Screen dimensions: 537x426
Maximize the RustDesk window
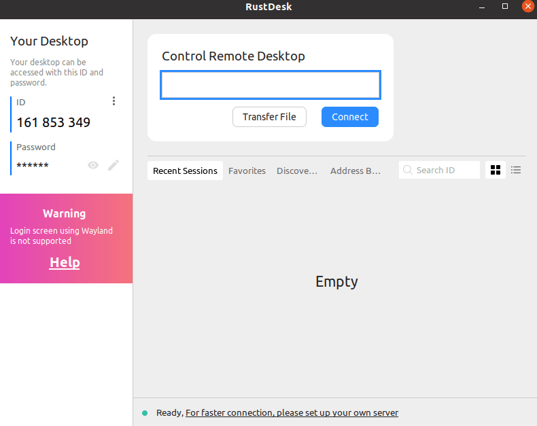coord(505,6)
